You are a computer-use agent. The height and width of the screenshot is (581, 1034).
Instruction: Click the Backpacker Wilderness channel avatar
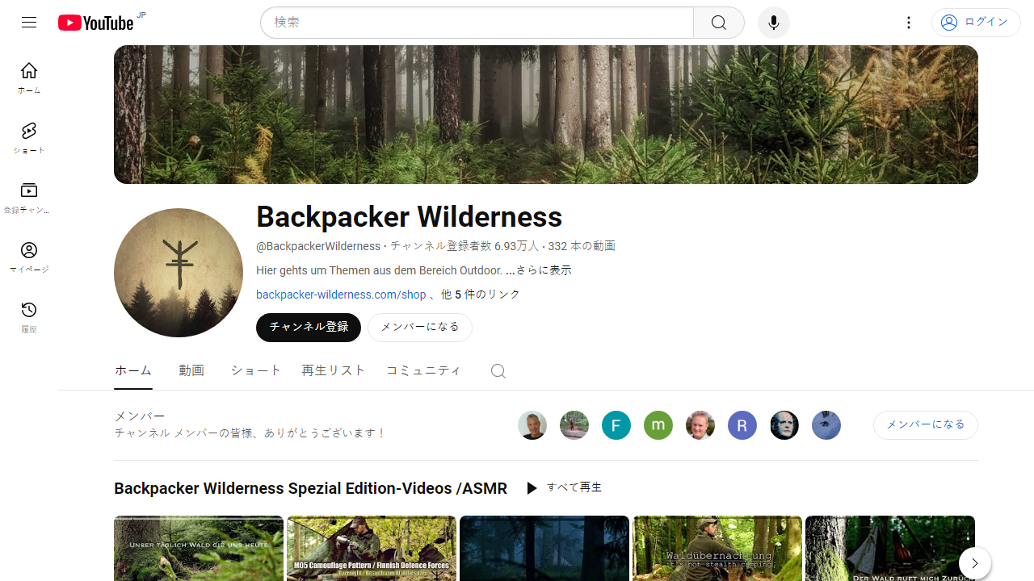coord(179,273)
